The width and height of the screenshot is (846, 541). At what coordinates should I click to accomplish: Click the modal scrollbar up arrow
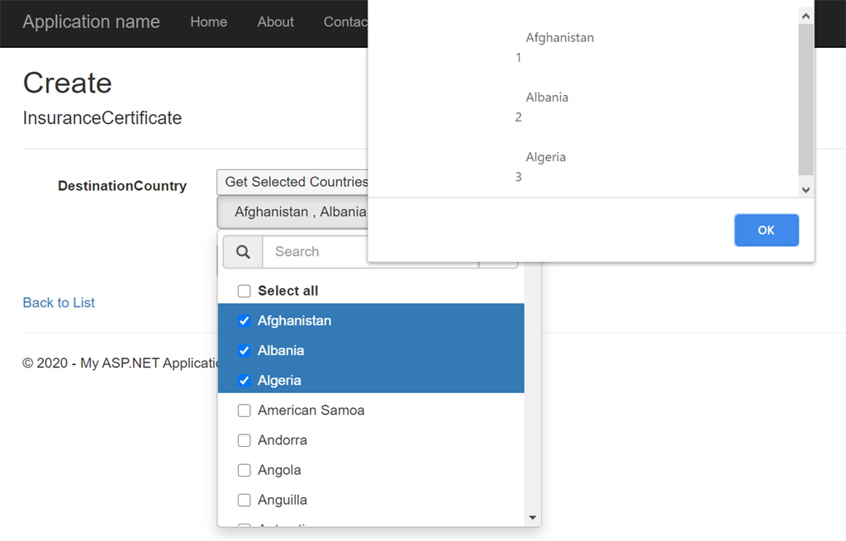(x=805, y=15)
